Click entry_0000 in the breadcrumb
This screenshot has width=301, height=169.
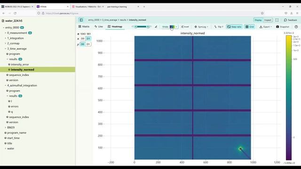(x=94, y=20)
